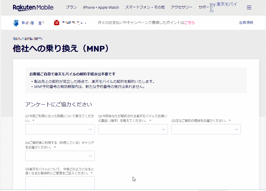Click the Q5 opinion text area
The image size is (266, 191).
click(x=60, y=183)
